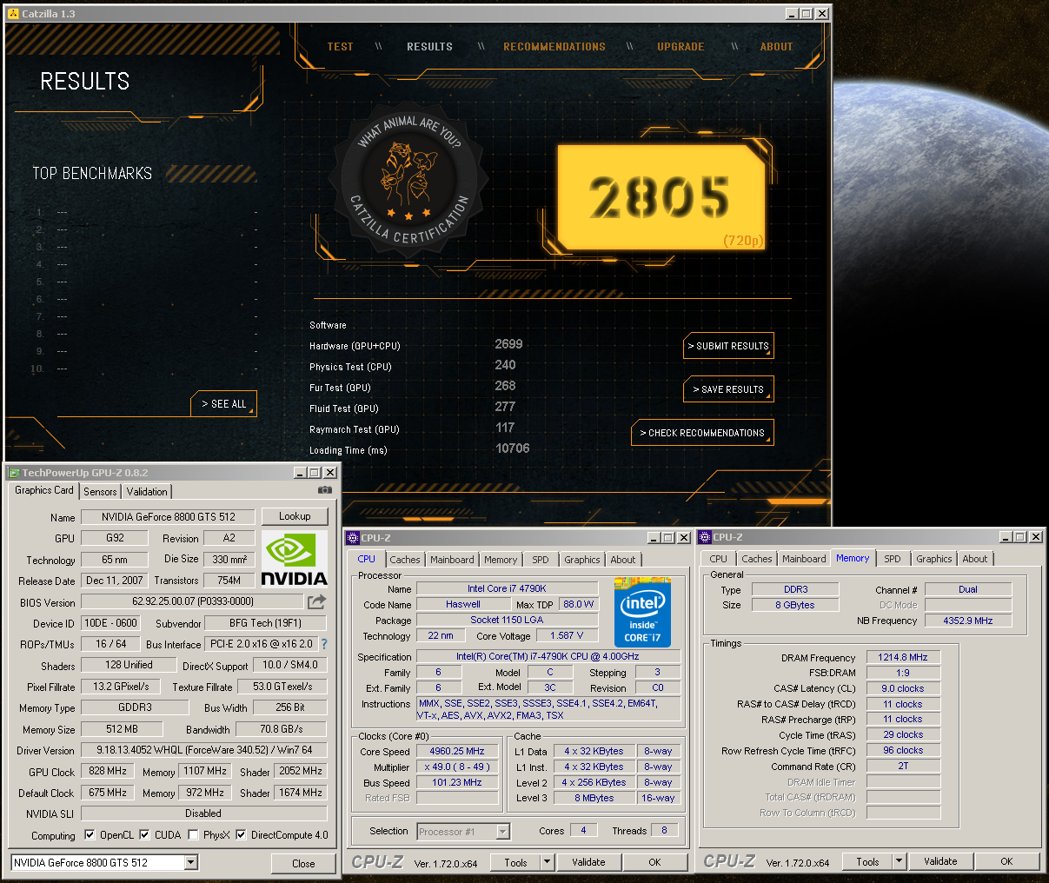
Task: Open Mainboard tab in left CPU-Z window
Action: (x=452, y=560)
